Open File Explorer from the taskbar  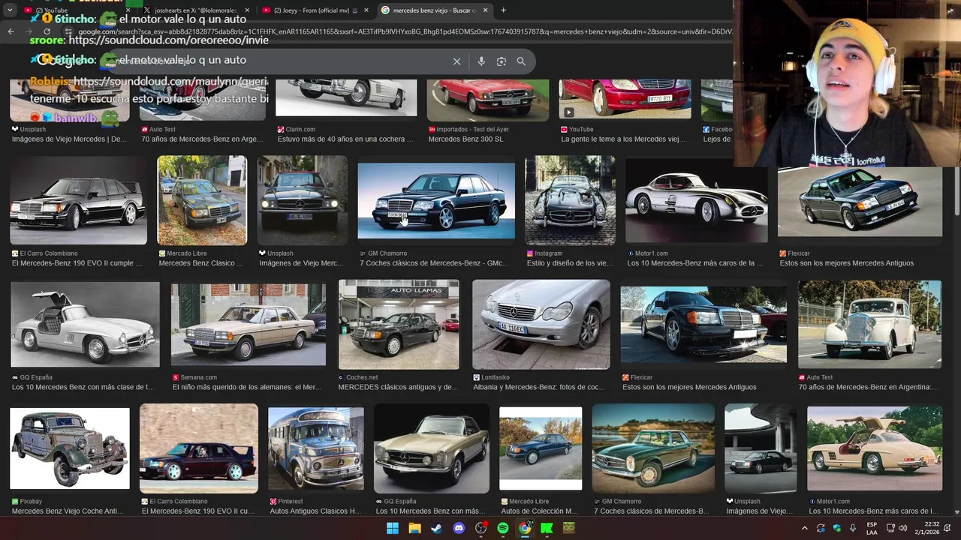[414, 528]
